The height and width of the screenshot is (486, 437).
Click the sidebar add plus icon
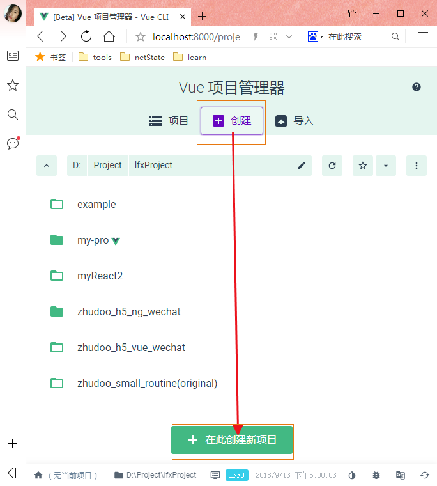pyautogui.click(x=12, y=444)
